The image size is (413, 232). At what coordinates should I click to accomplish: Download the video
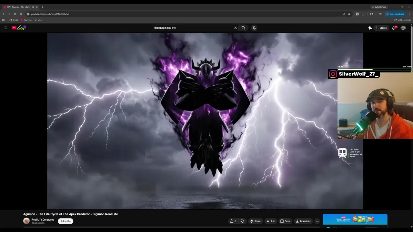point(303,221)
